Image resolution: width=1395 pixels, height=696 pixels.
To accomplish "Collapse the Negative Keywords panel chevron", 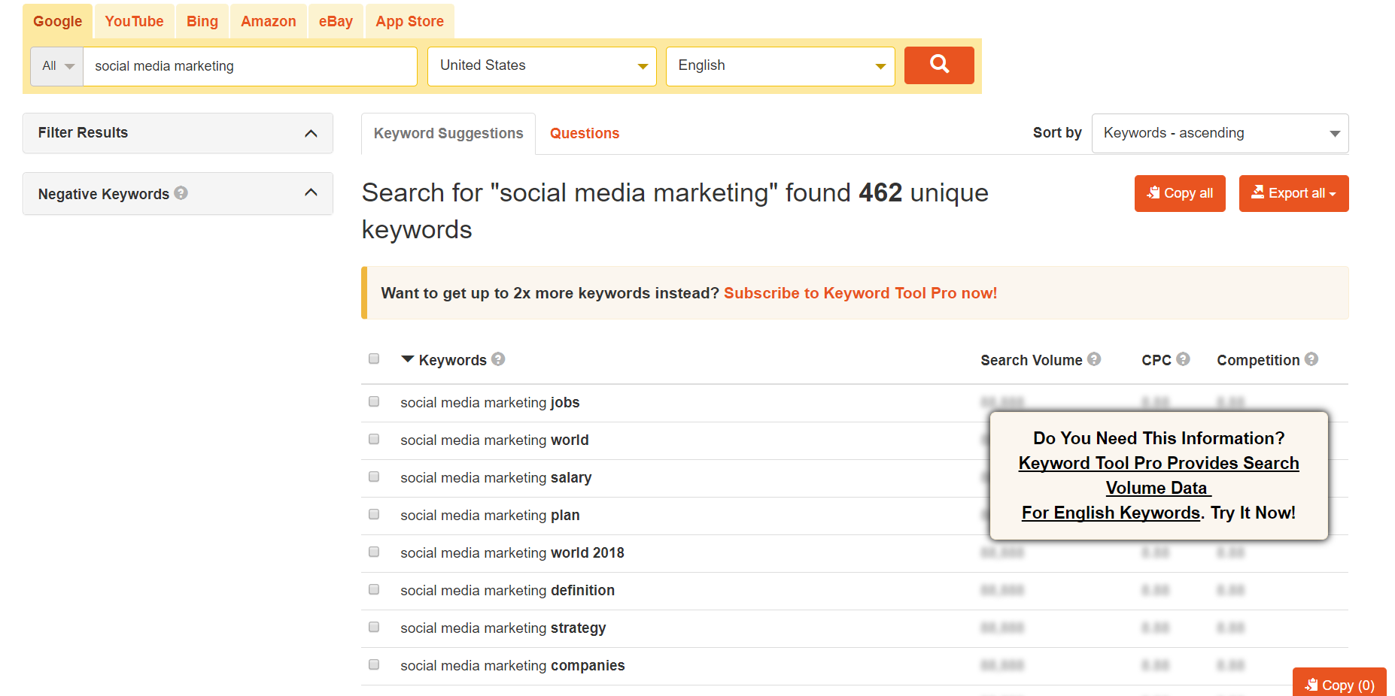I will coord(311,193).
